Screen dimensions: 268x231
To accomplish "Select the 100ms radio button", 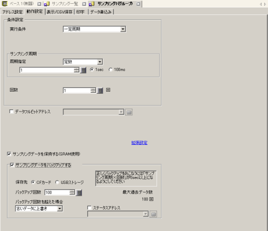I will coord(110,70).
